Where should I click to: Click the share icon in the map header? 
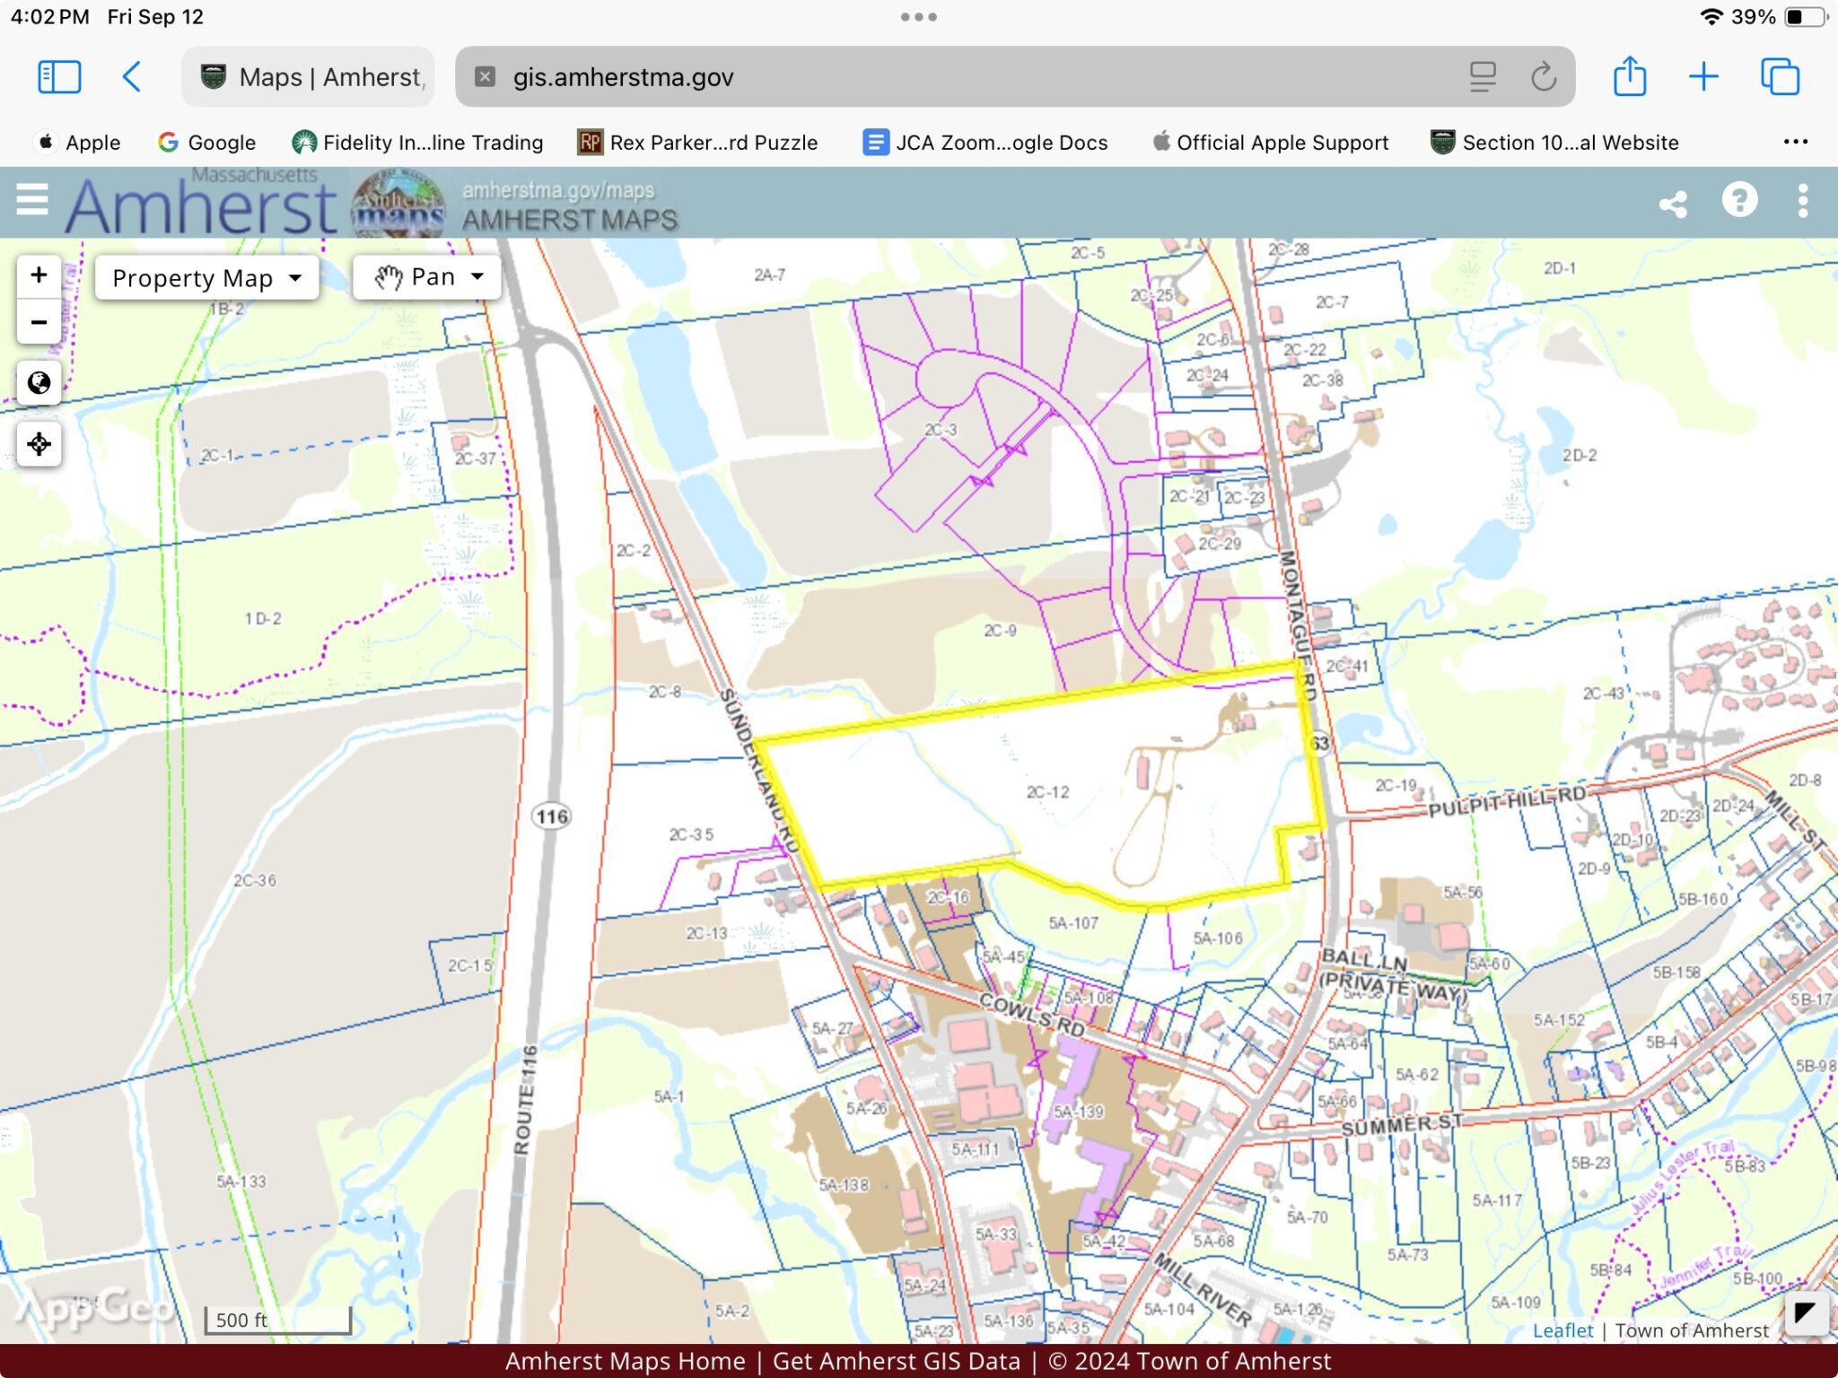(x=1673, y=204)
